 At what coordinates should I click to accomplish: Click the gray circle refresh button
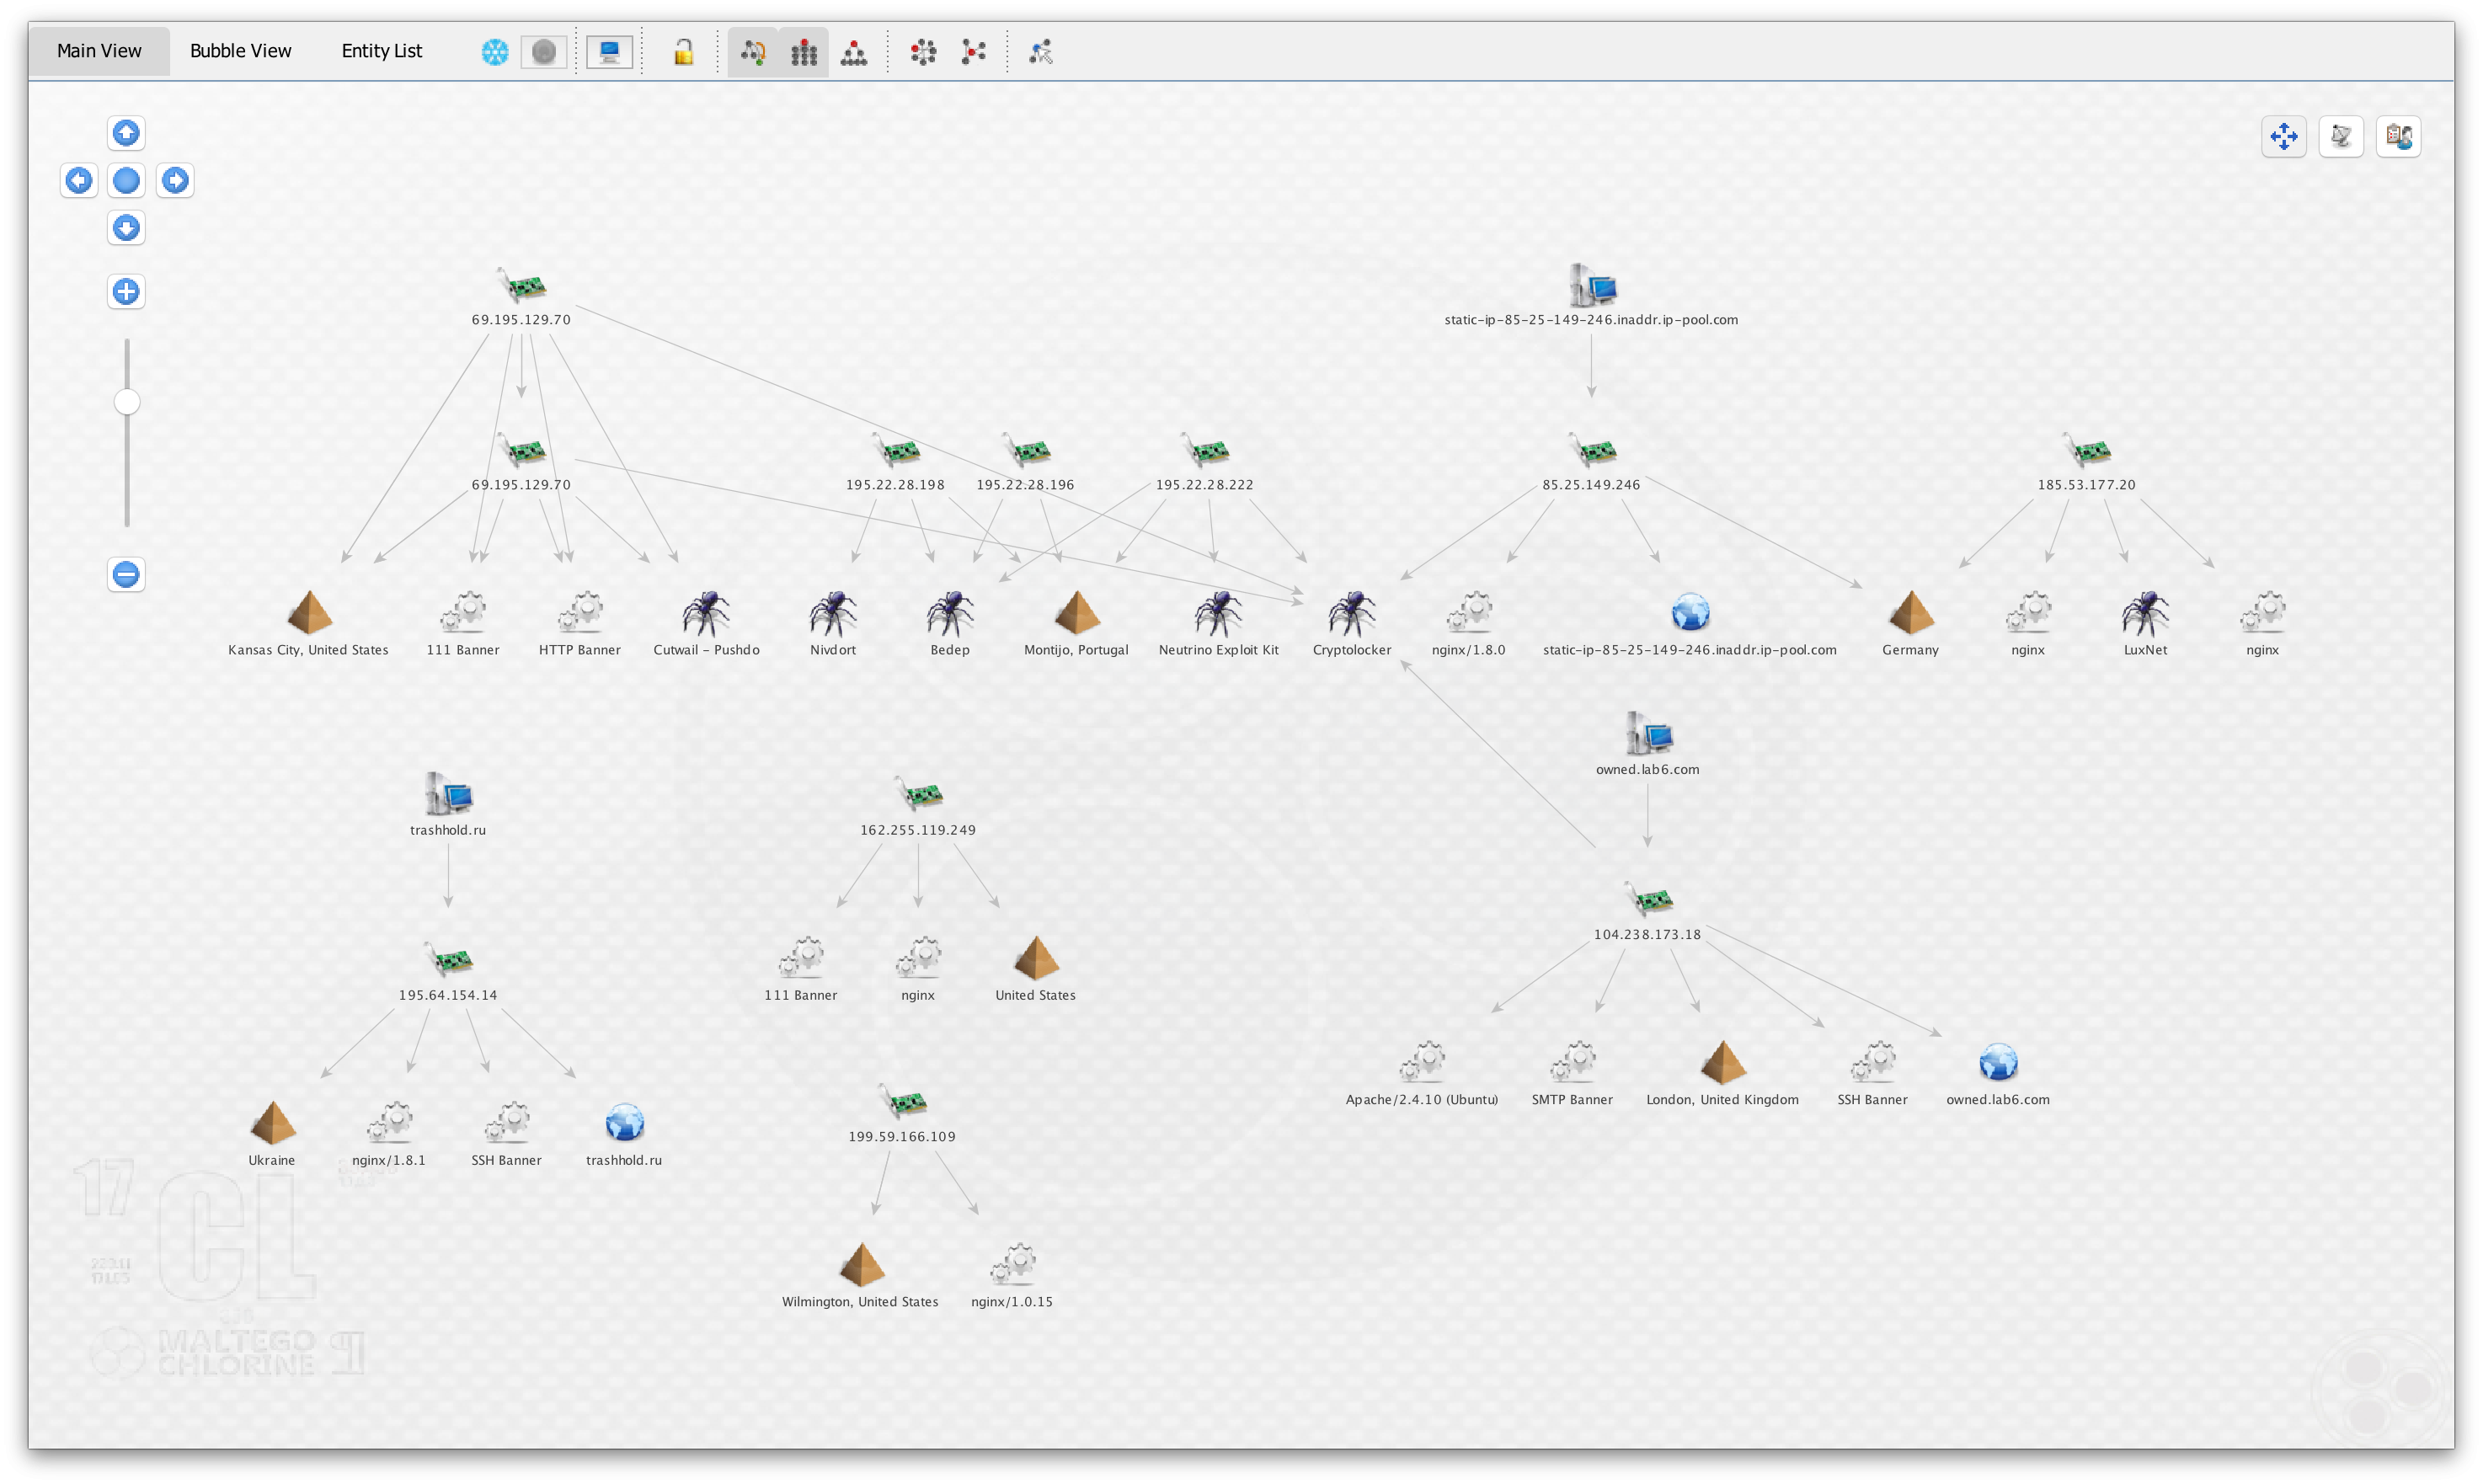[544, 52]
